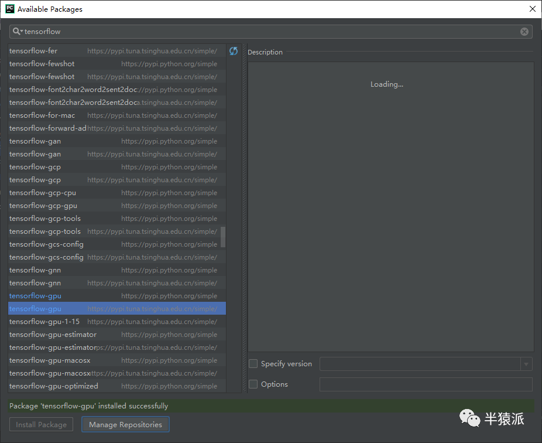Select the tensorflow-gpu-optimized package
542x443 pixels.
[x=117, y=386]
